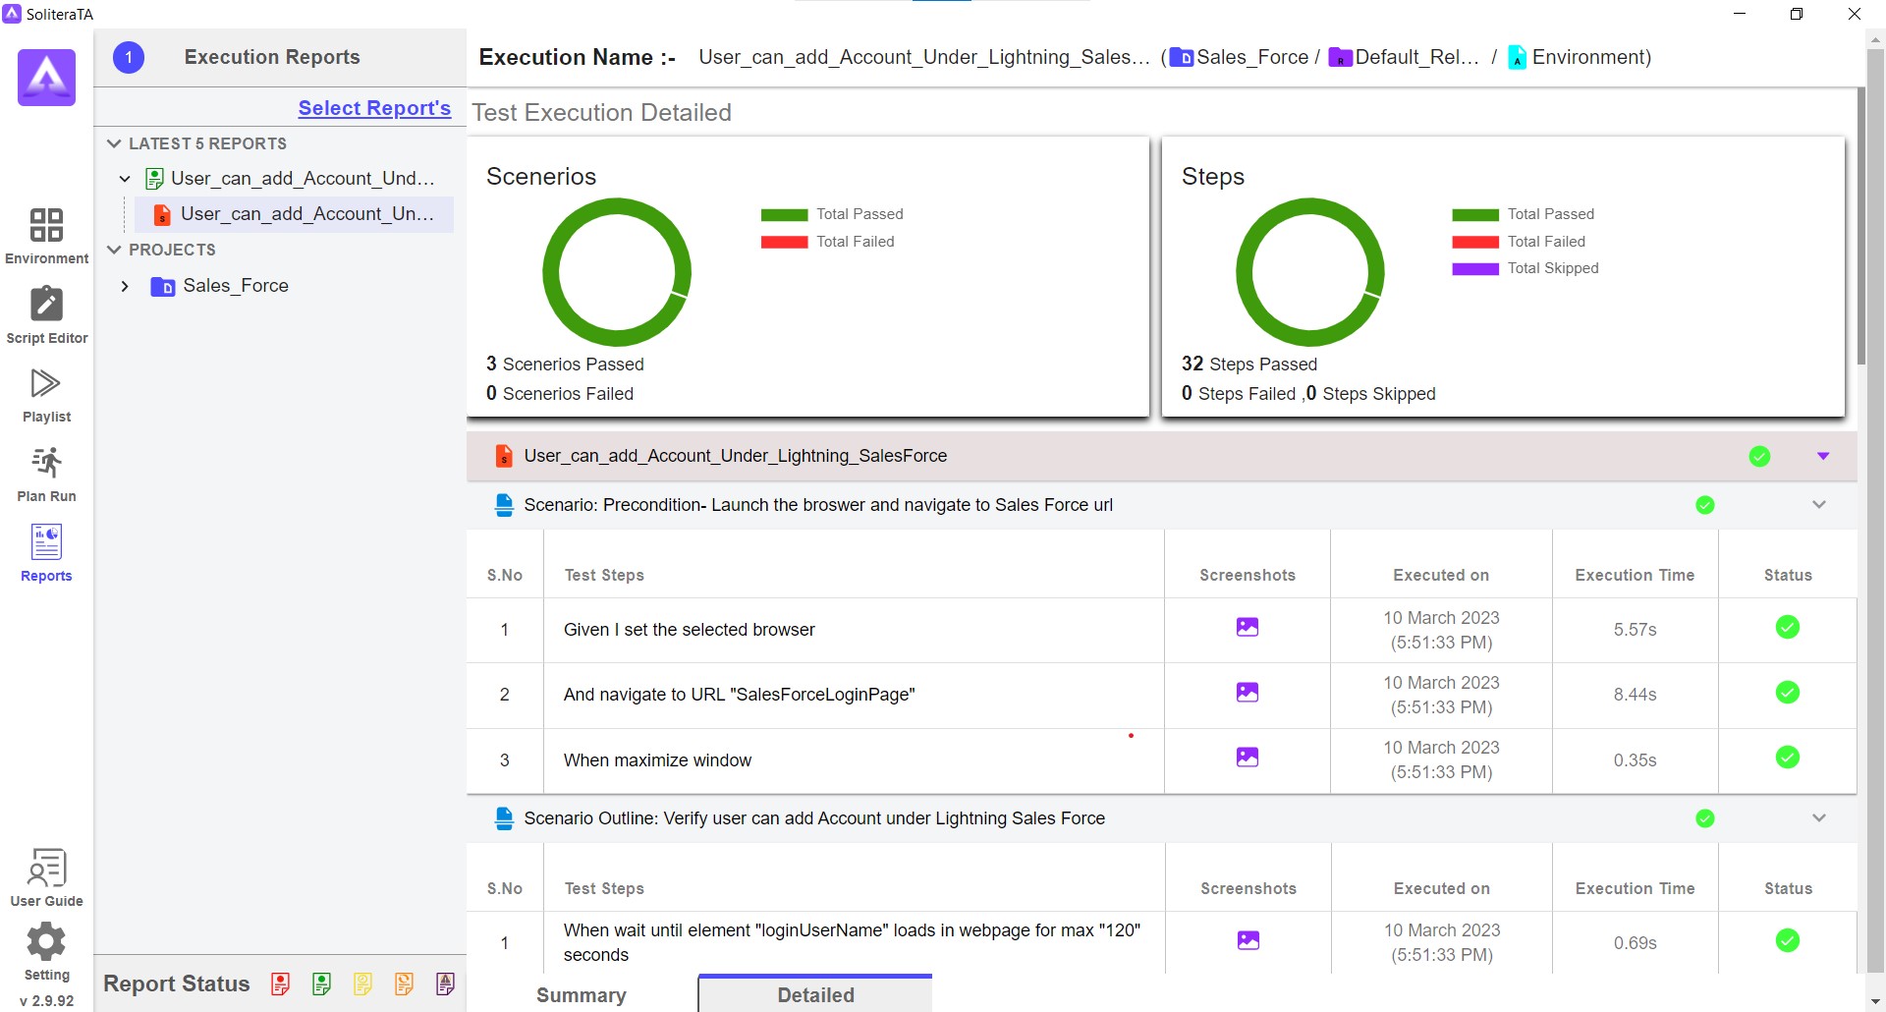The width and height of the screenshot is (1886, 1012).
Task: Click the Steps donut chart
Action: click(1310, 272)
